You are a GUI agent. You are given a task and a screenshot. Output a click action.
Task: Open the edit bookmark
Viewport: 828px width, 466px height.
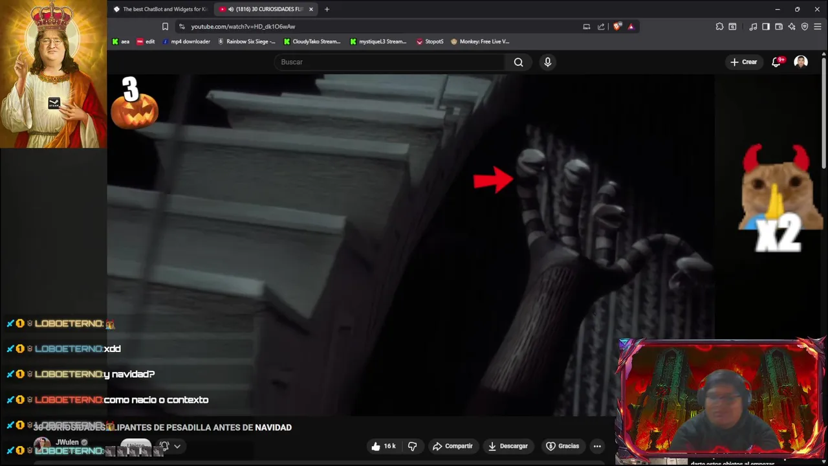point(145,41)
